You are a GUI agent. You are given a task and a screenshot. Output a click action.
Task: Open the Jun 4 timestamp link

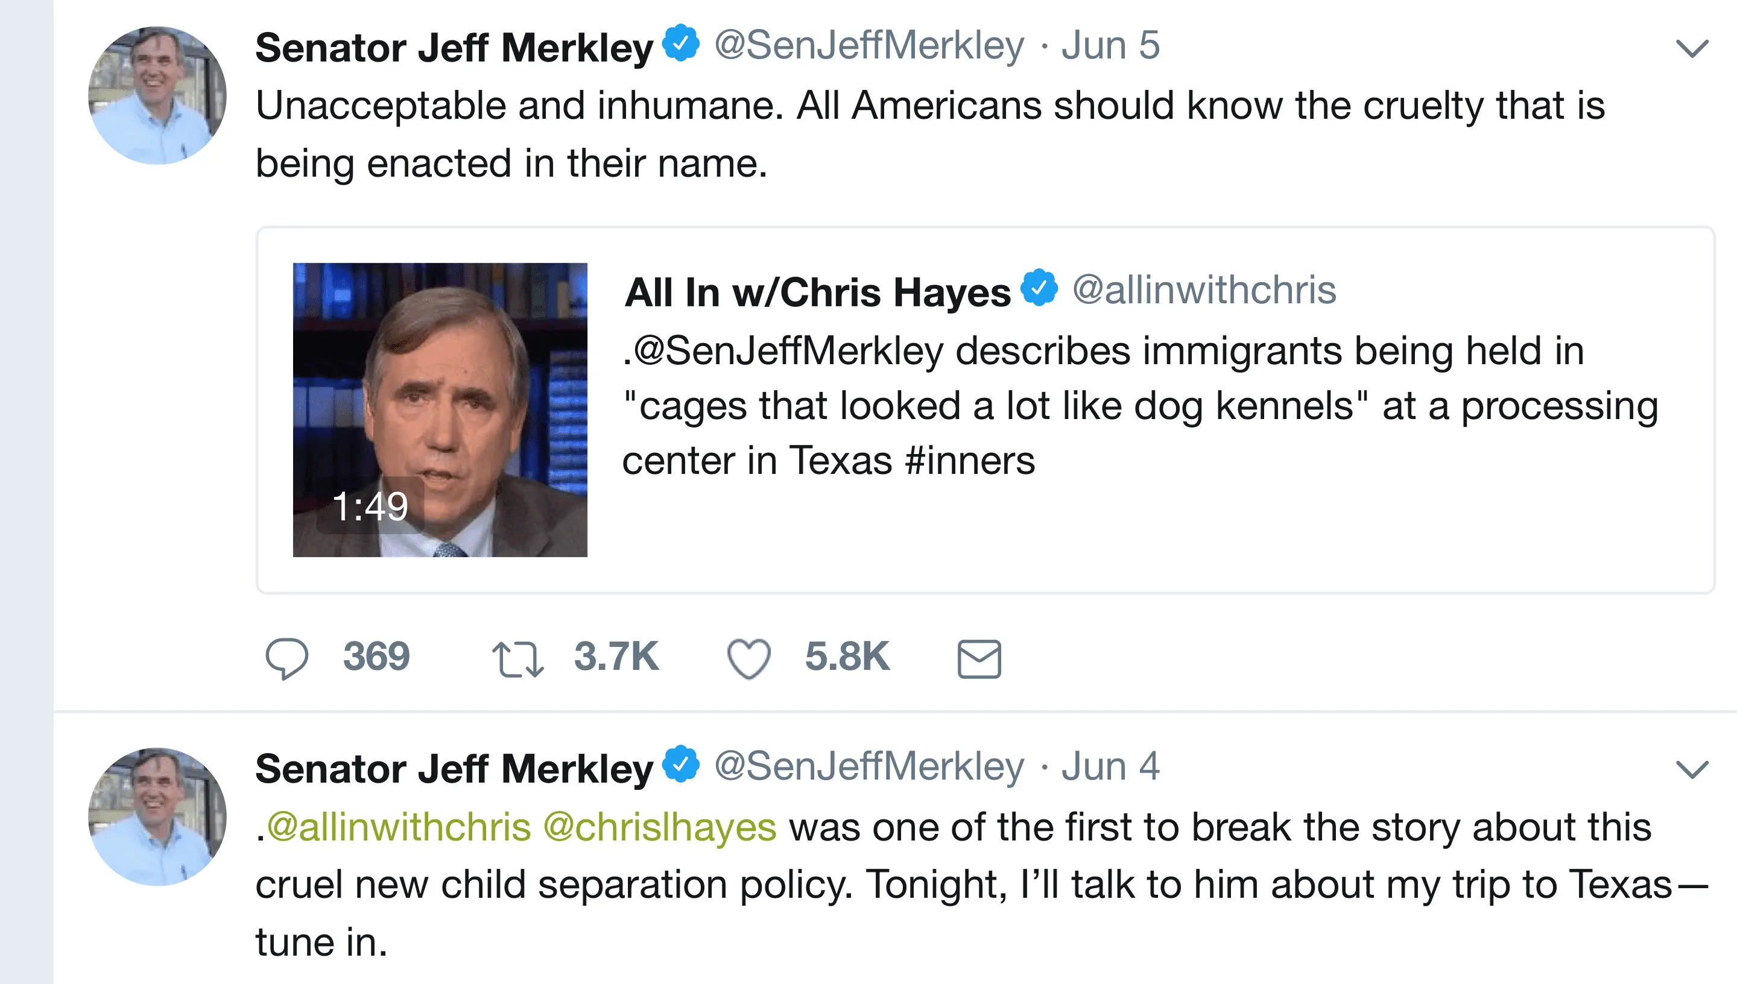coord(1110,766)
